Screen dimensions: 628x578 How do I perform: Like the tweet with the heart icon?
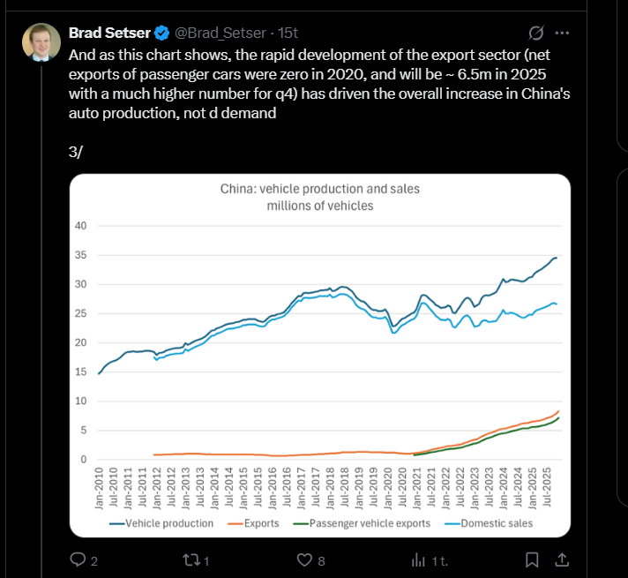[x=304, y=559]
